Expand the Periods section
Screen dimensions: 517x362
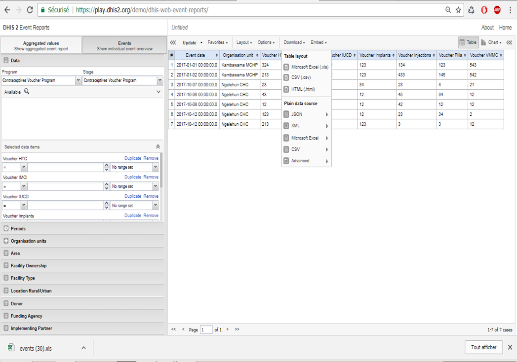tap(18, 229)
